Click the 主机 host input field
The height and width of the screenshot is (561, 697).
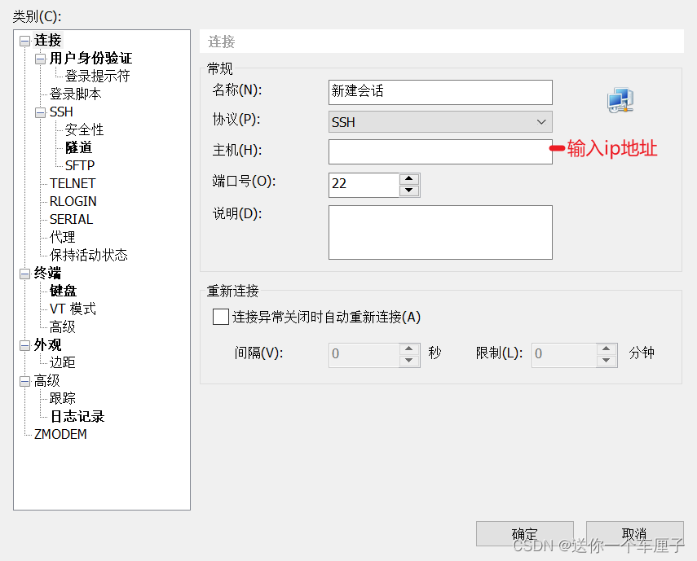pos(440,151)
